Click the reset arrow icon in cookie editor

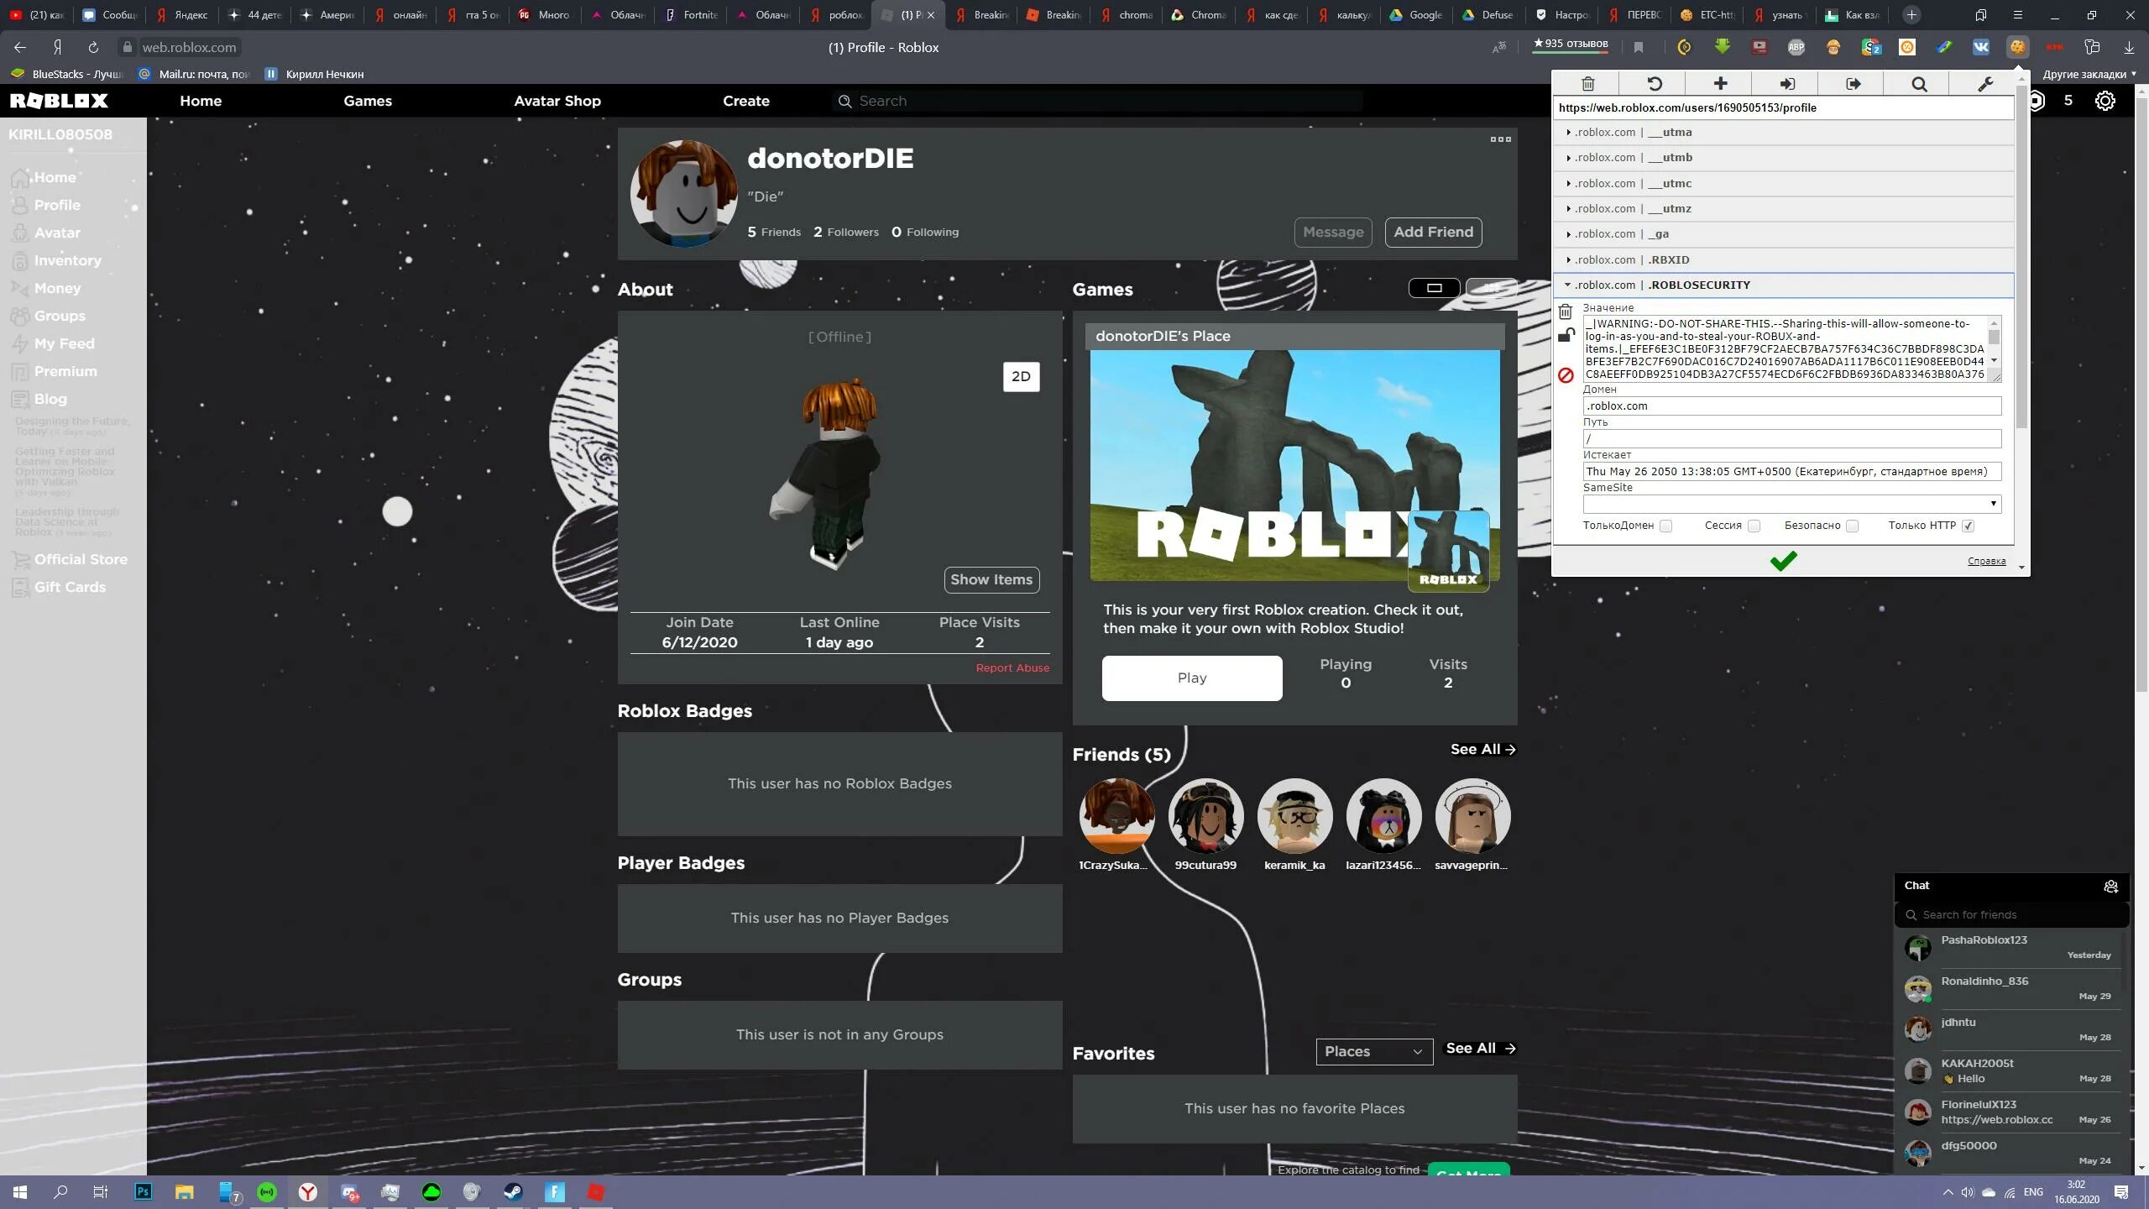(x=1654, y=84)
